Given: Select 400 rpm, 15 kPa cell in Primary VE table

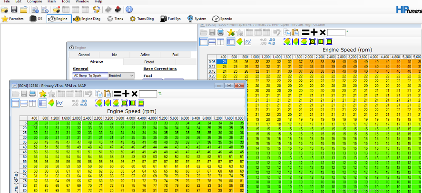Looking at the screenshot, I should (x=33, y=123).
